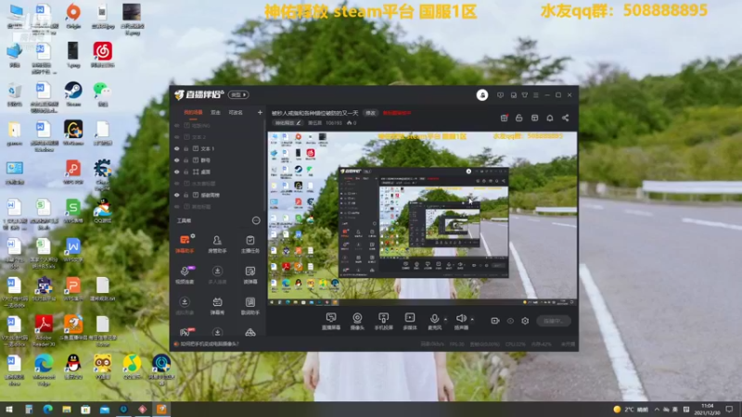Screen dimensions: 742x417
Task: Open the Windows Start menu
Action: click(x=9, y=410)
